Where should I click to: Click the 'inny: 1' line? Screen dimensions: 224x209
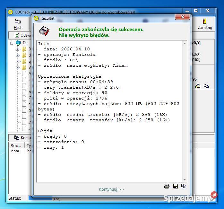51,147
